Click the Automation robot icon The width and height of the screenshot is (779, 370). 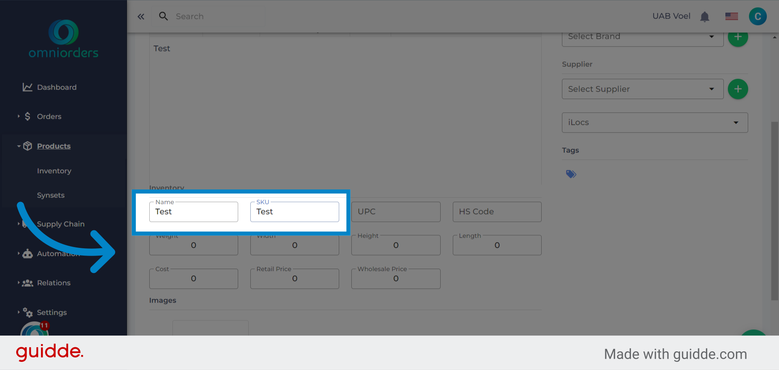tap(27, 254)
